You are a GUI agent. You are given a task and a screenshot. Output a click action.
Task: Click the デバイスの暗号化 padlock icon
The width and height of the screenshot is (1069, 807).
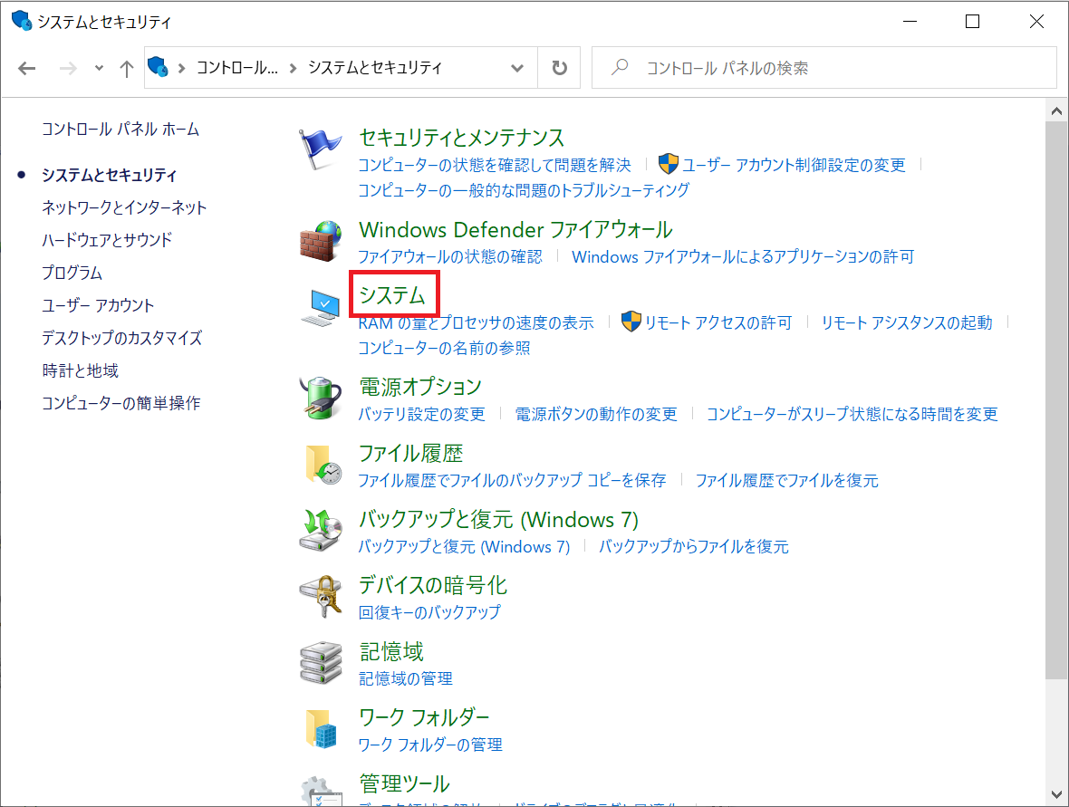click(x=320, y=596)
